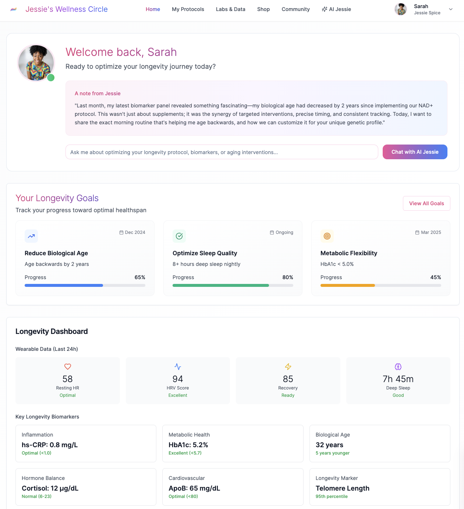Click the heart icon above Resting HR
The width and height of the screenshot is (464, 509).
(x=67, y=366)
